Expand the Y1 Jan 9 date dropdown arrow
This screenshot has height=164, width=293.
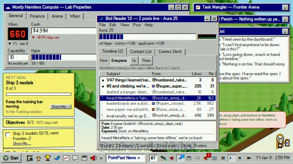tap(10, 44)
